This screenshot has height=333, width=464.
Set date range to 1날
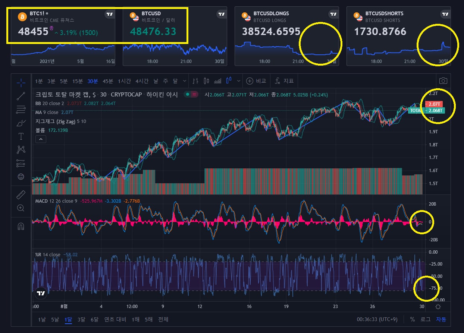click(42, 319)
